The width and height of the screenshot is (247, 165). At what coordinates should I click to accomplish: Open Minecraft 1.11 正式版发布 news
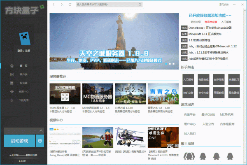(x=205, y=34)
